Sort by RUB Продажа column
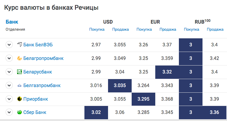This screenshot has width=227, height=121. tap(215, 30)
